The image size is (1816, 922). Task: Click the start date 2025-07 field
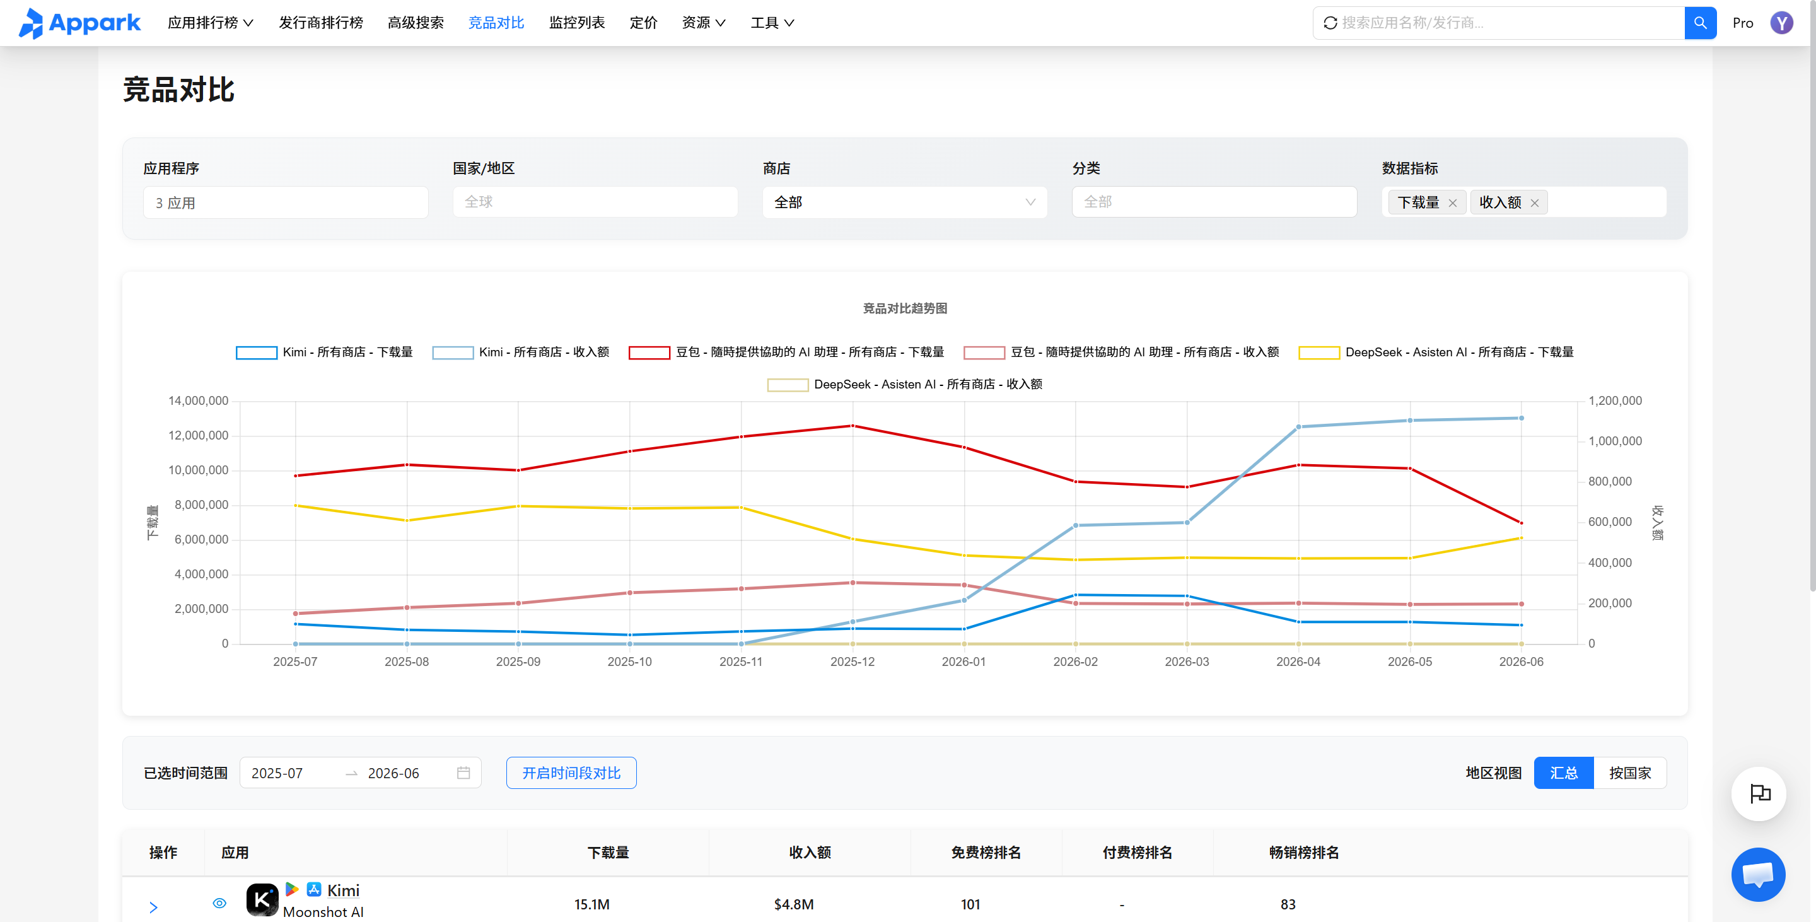291,773
